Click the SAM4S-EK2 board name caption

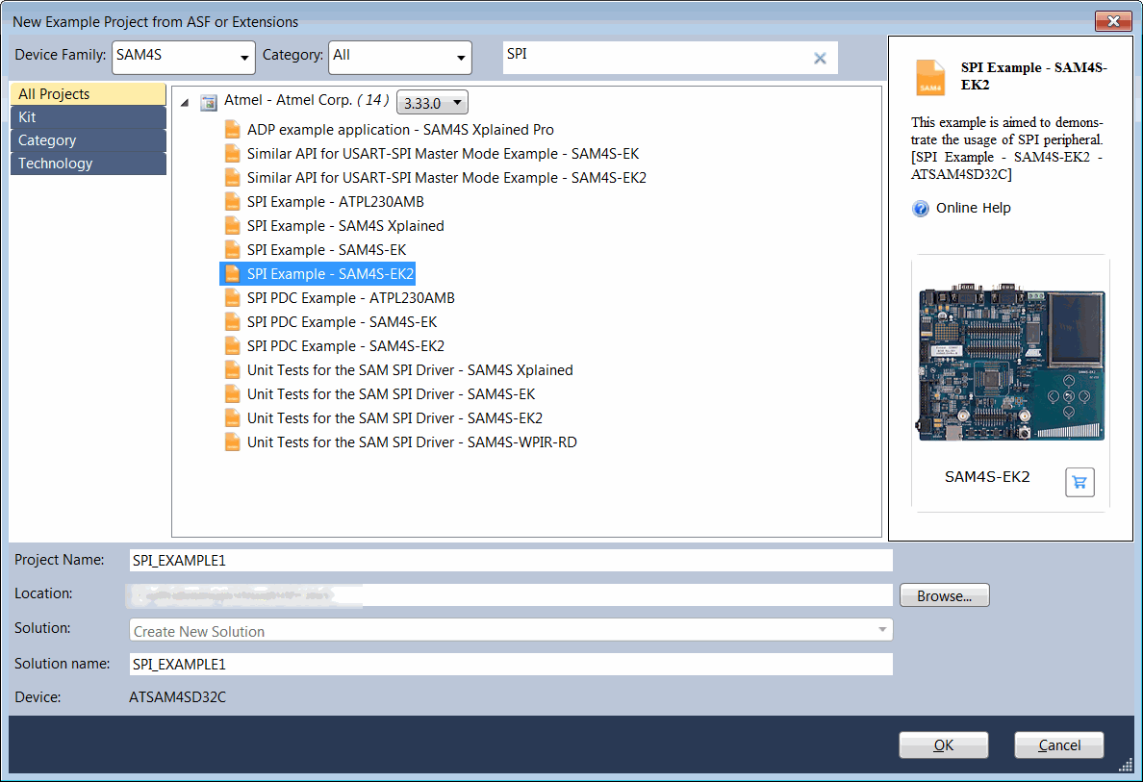pos(987,477)
